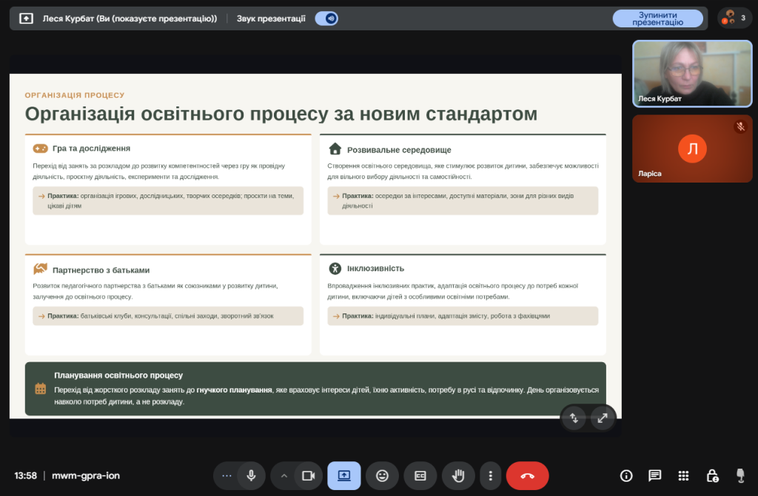Open the activities grid icon
The height and width of the screenshot is (496, 758).
click(683, 475)
